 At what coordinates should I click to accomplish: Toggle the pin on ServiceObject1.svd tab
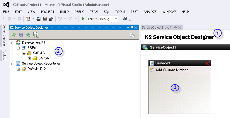pos(176,28)
